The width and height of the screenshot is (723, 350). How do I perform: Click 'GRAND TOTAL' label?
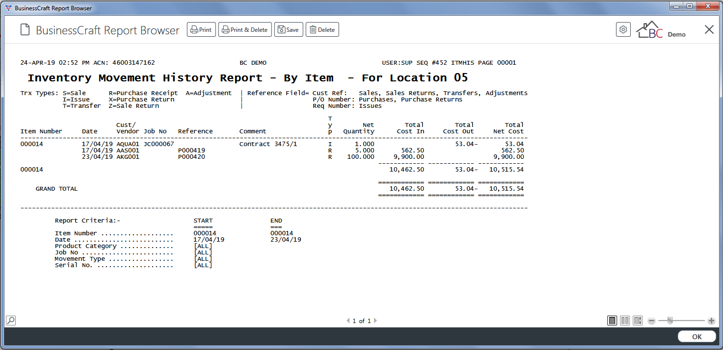56,189
